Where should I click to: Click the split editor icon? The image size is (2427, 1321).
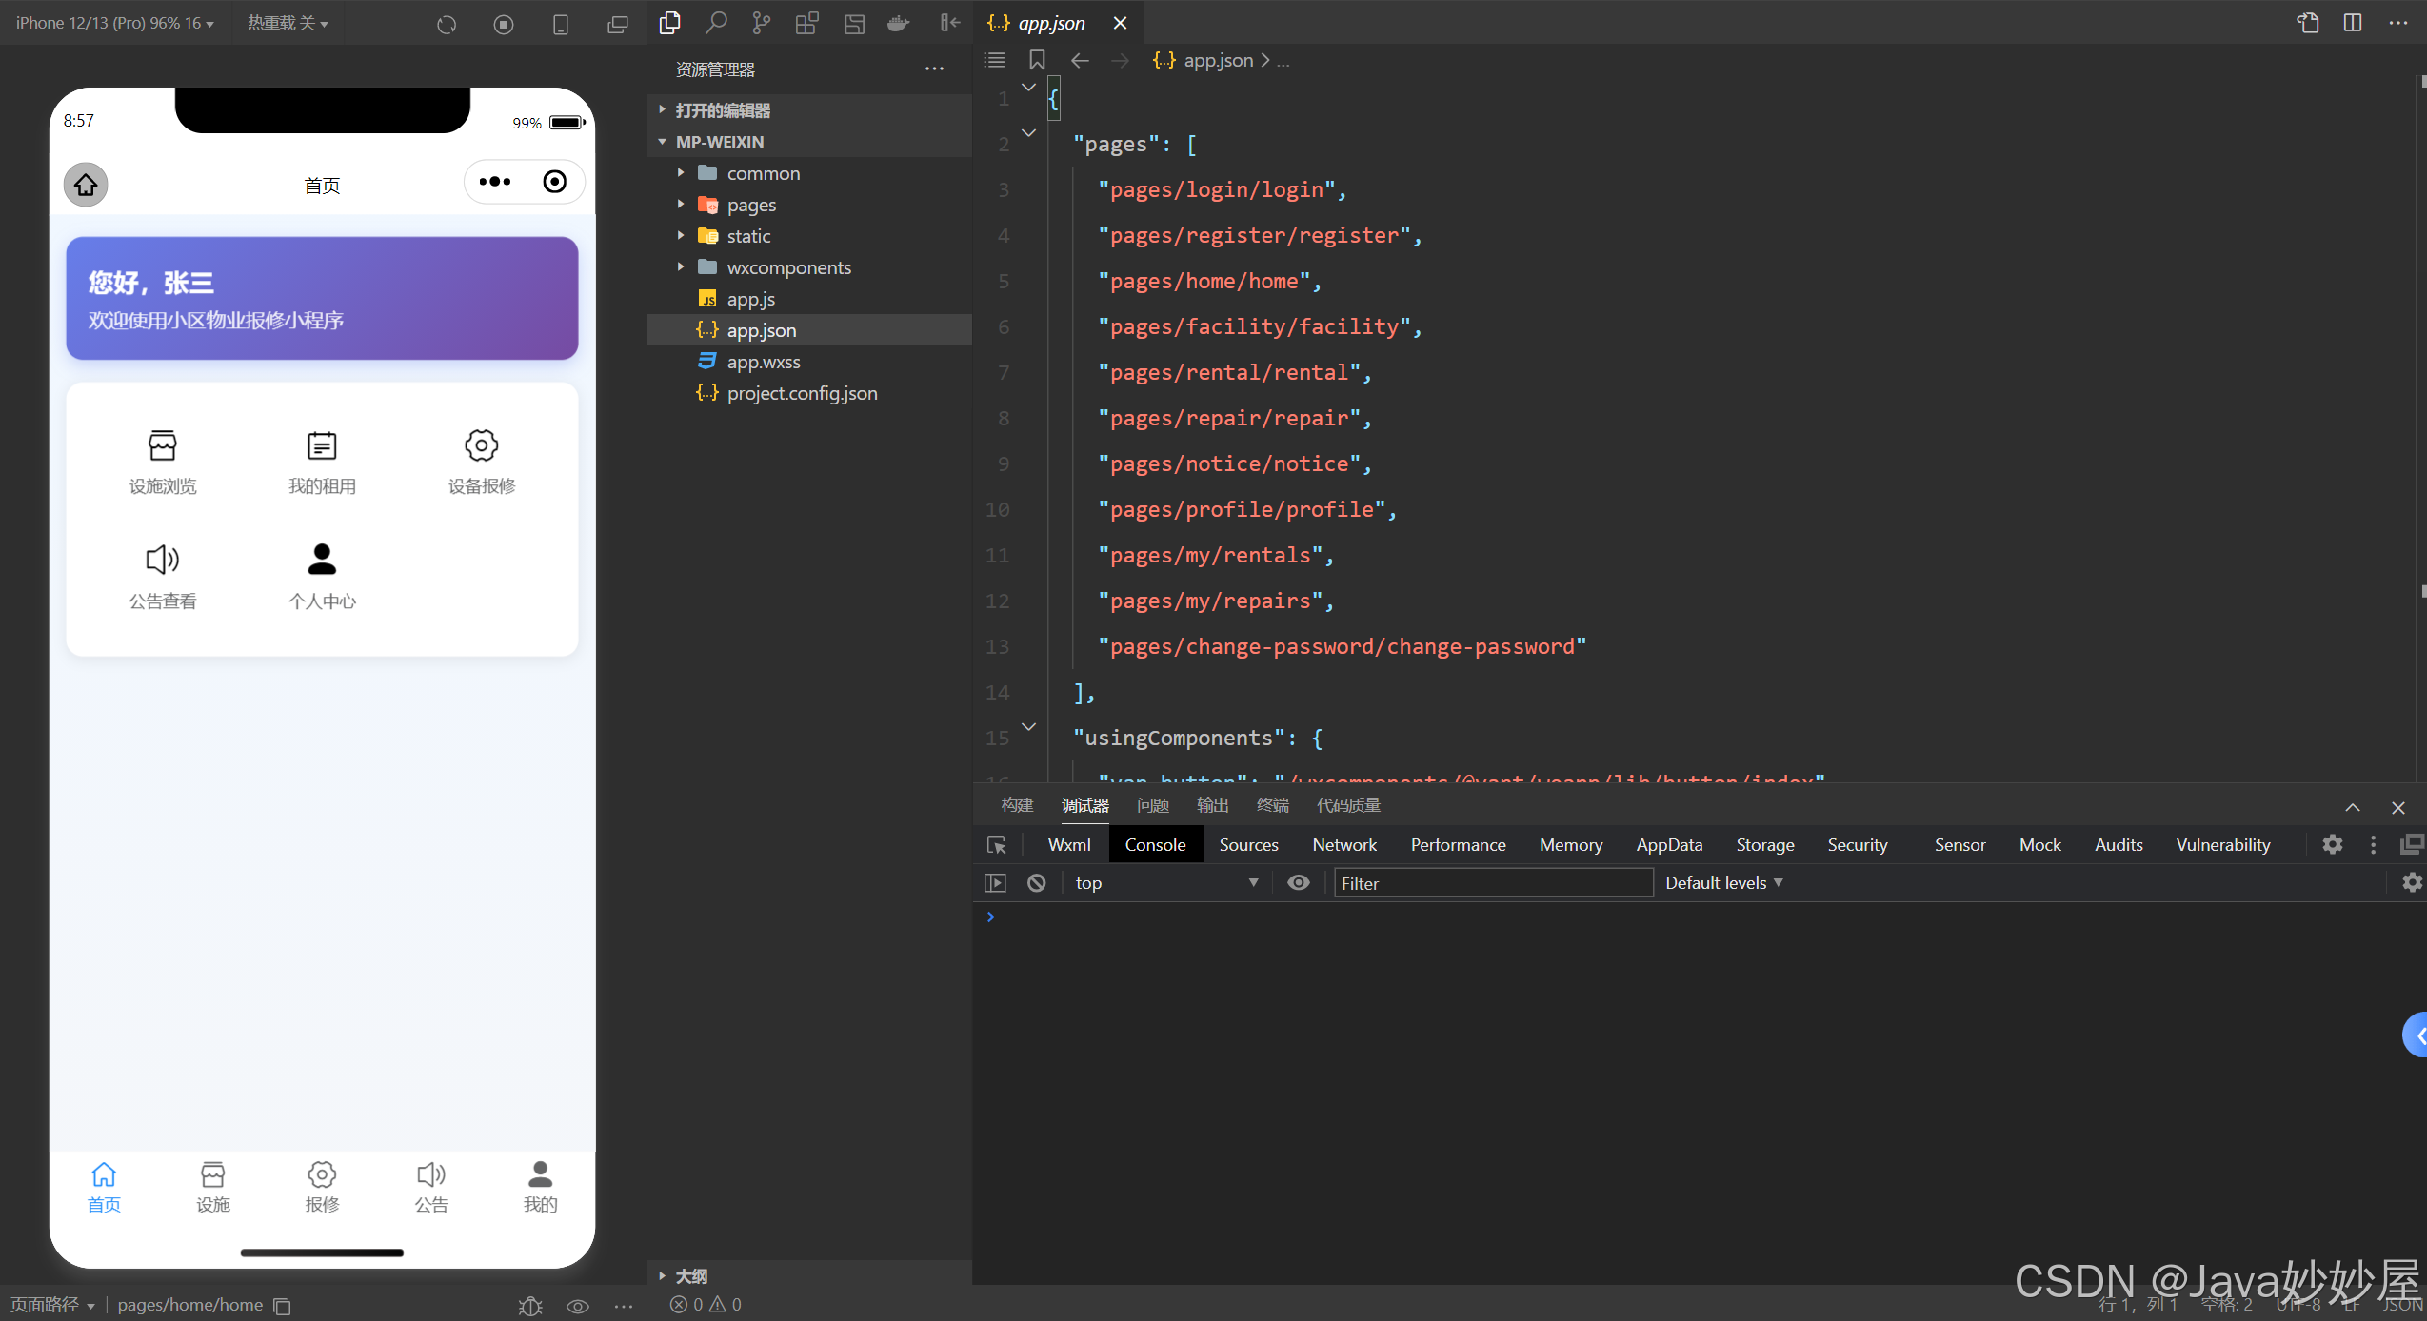(2353, 23)
